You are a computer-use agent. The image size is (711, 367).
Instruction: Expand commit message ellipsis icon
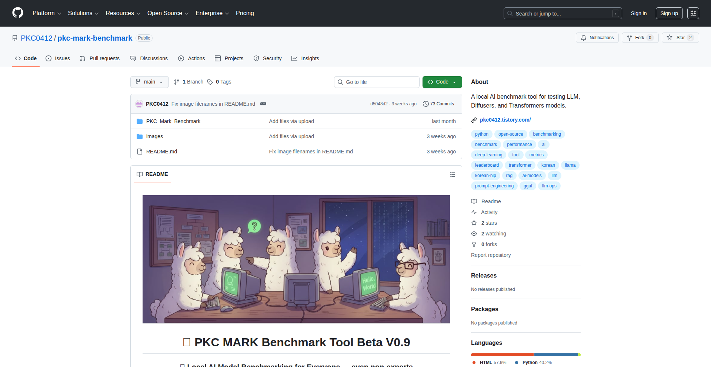pyautogui.click(x=263, y=104)
